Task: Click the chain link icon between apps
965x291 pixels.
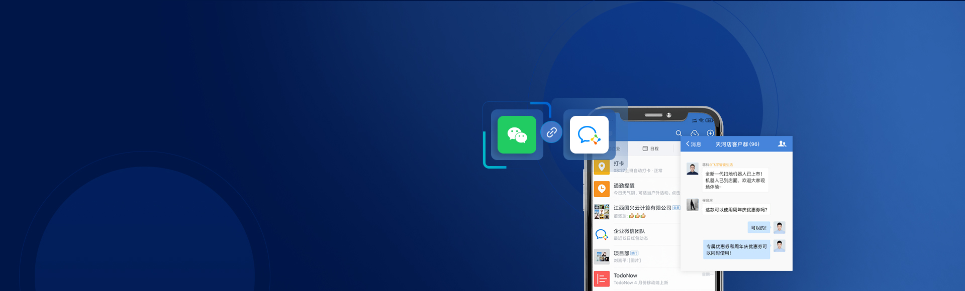Action: click(x=551, y=132)
